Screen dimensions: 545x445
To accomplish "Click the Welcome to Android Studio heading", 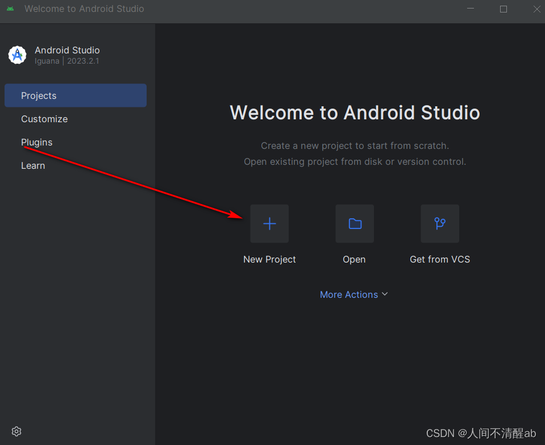I will [x=354, y=113].
